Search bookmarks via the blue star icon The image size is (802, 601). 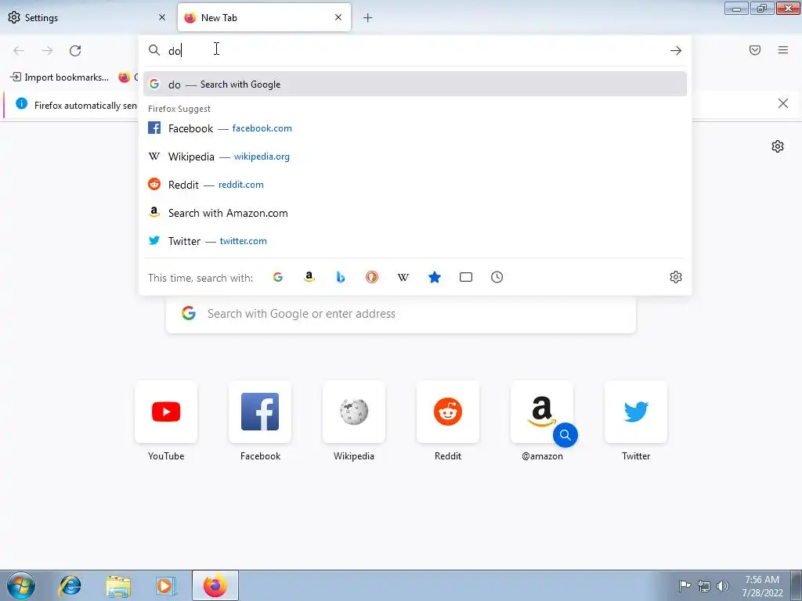tap(434, 277)
